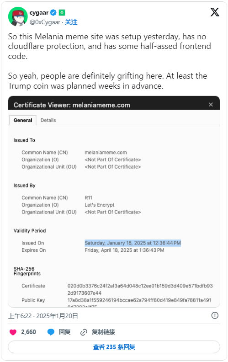Click the 回复 reply label
228x362 pixels.
point(64,332)
